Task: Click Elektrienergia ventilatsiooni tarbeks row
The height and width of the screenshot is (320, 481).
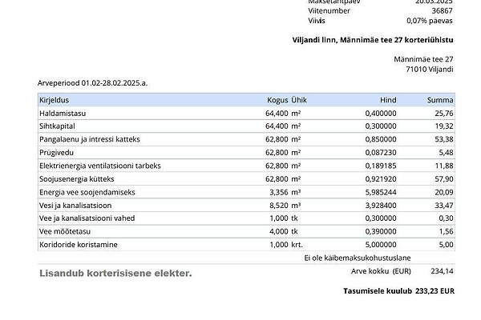Action: [99, 166]
